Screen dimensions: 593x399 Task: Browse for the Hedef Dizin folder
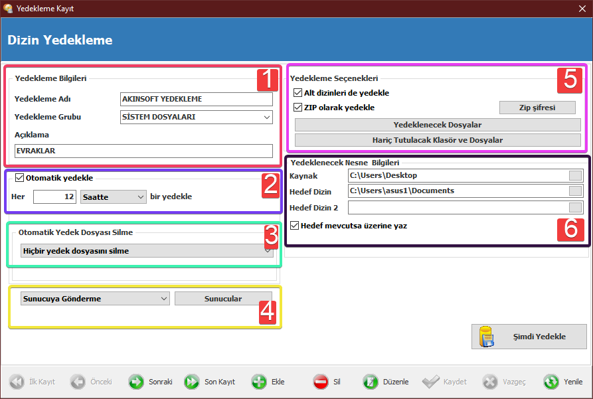coord(575,191)
